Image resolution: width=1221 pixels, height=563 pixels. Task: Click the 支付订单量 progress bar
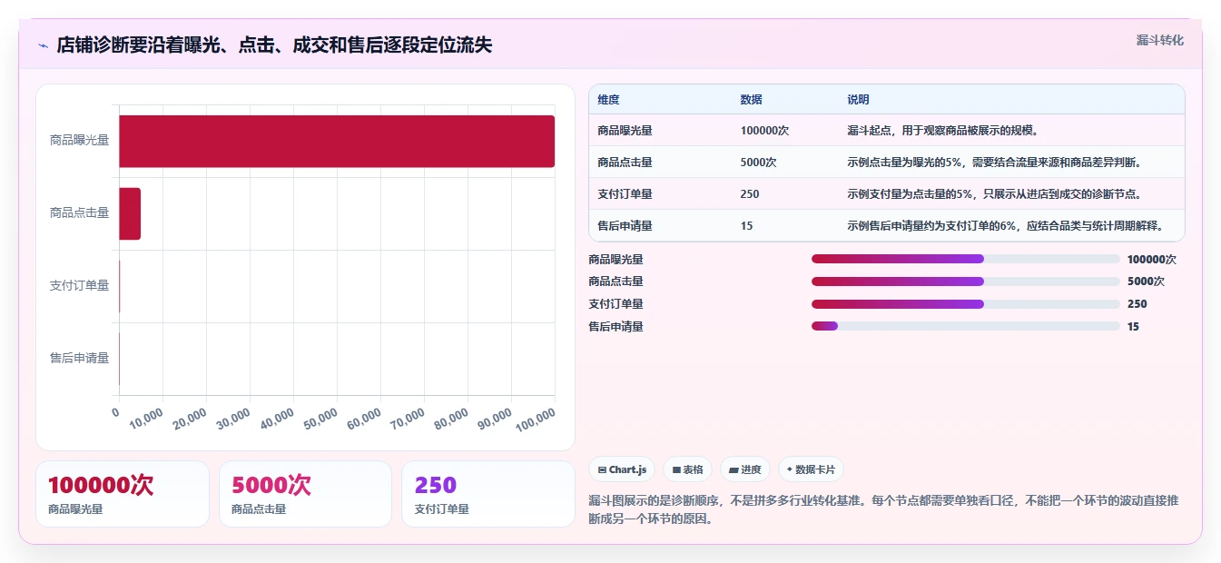tap(965, 304)
